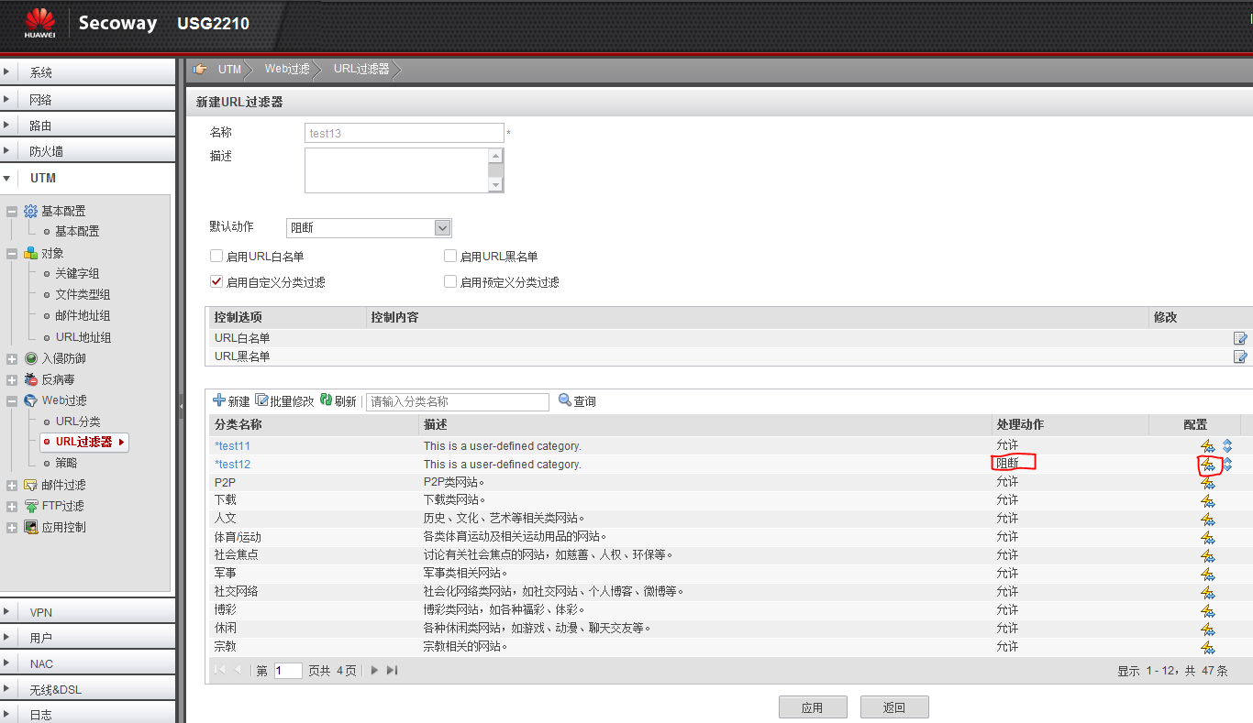Click the lightning configure icon for 社会焦点
Viewport: 1253px width, 723px height.
pyautogui.click(x=1208, y=556)
